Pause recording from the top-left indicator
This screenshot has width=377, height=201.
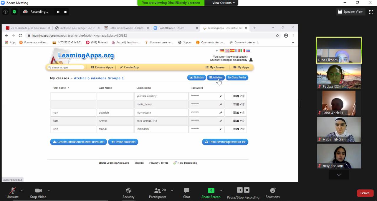click(58, 12)
